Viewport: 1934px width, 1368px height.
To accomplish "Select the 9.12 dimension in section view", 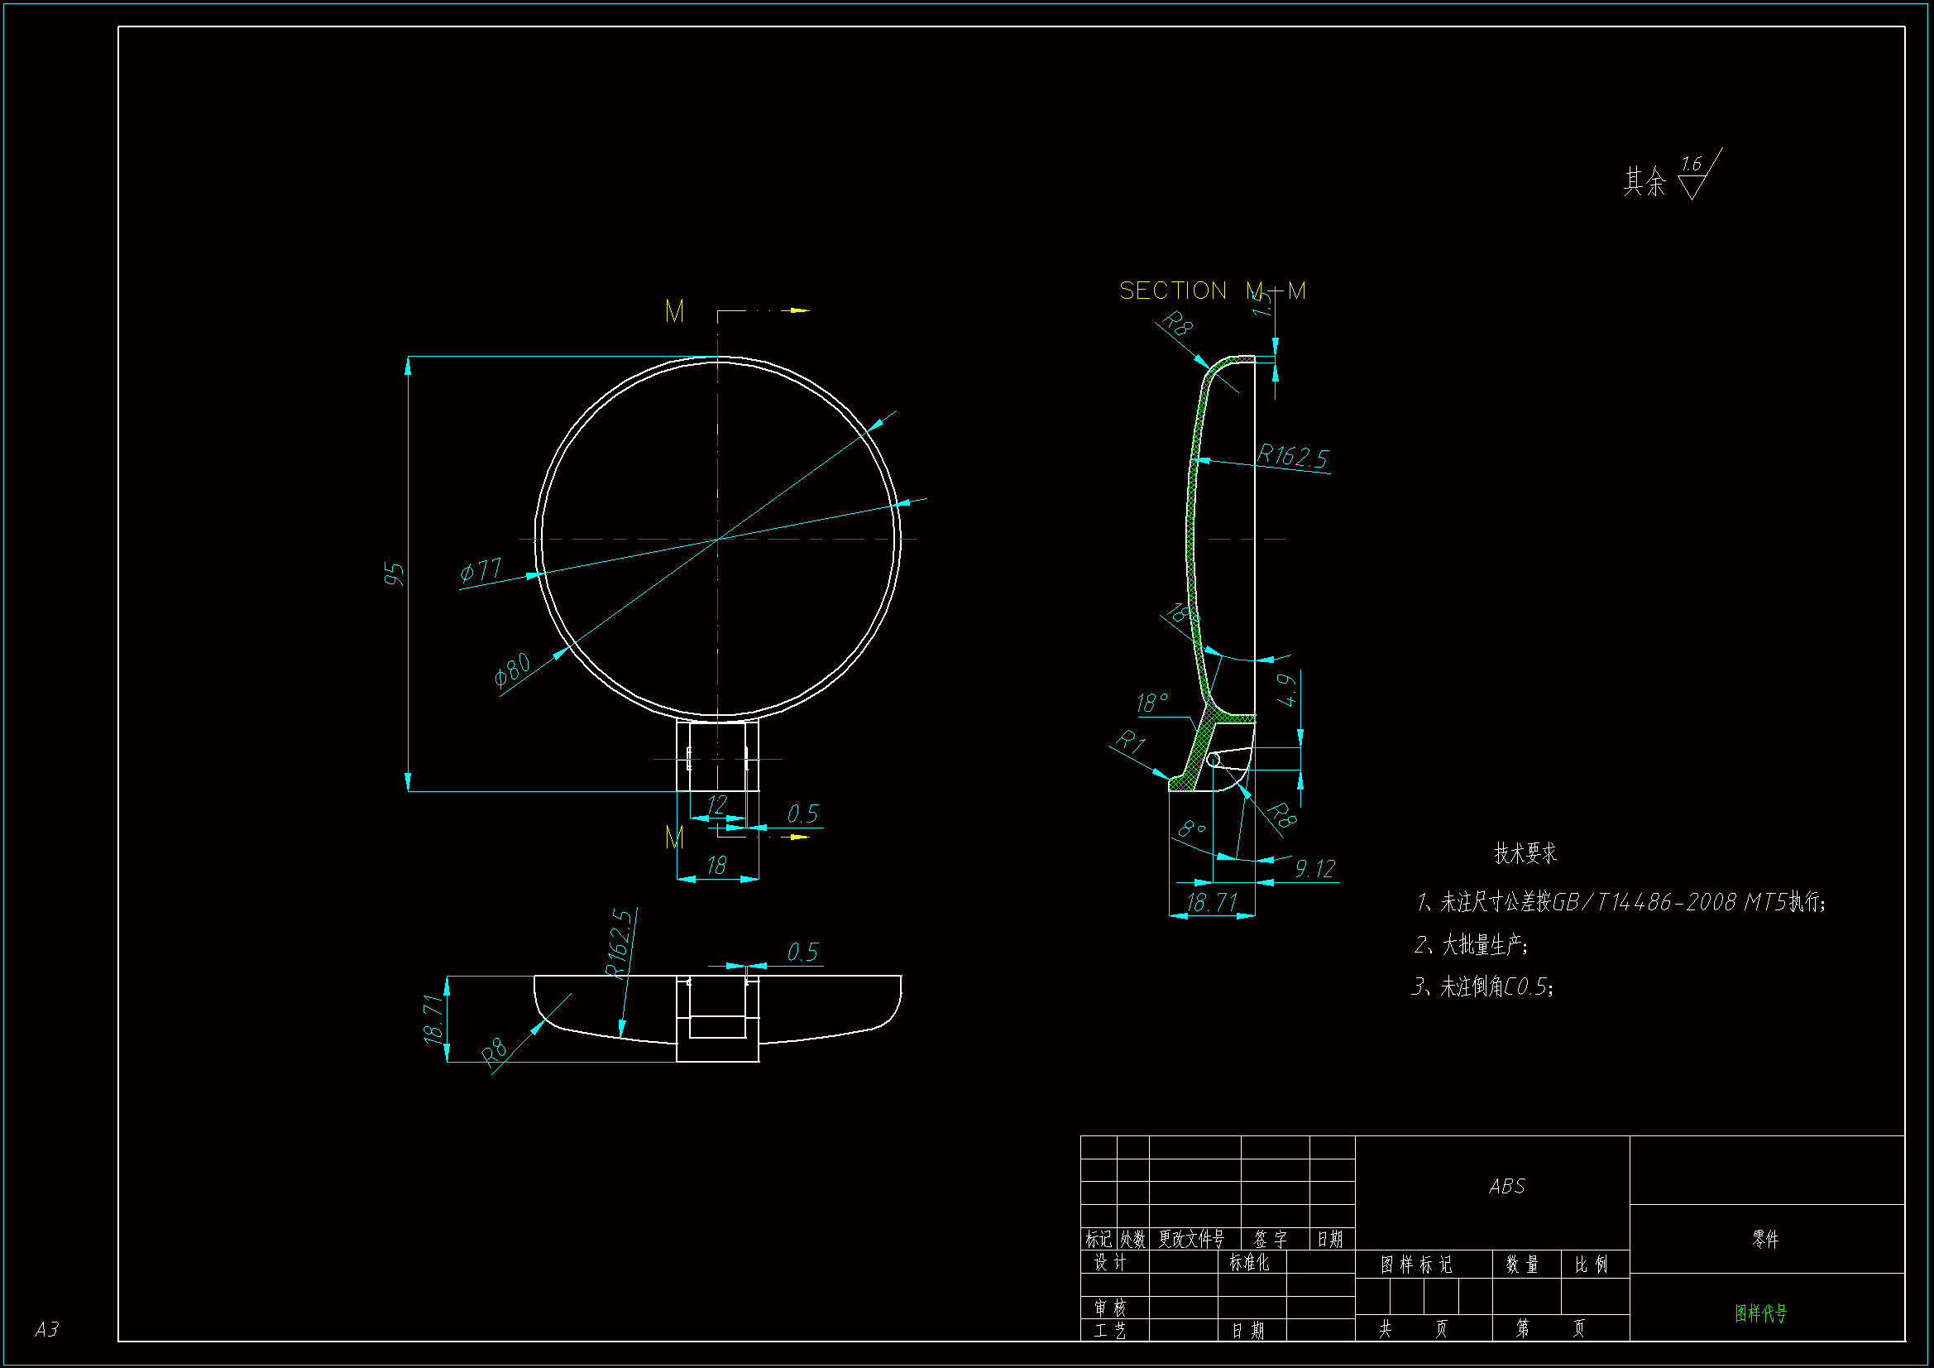I will point(1314,869).
